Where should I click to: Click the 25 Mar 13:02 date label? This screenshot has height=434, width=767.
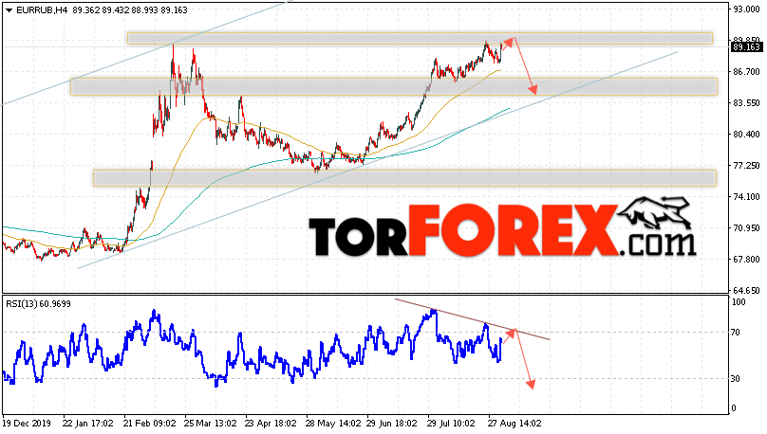tap(211, 423)
